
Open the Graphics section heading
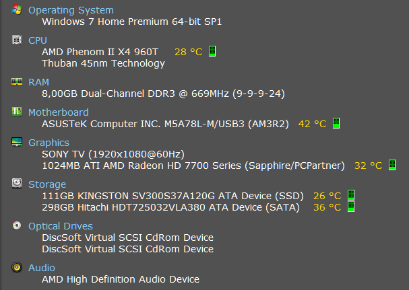(49, 143)
